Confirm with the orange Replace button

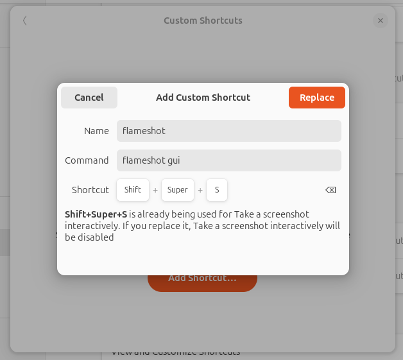point(317,98)
